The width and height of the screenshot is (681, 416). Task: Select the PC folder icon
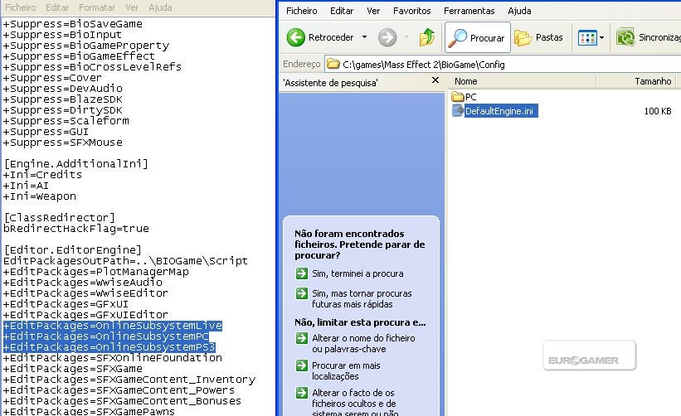point(457,96)
